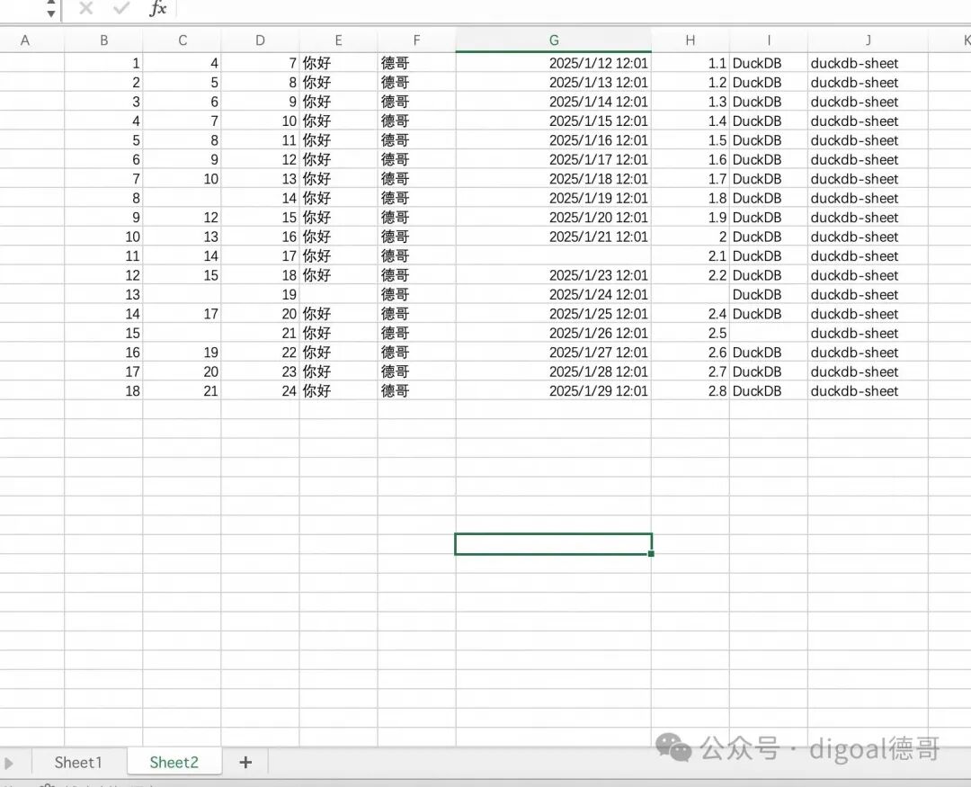971x787 pixels.
Task: Select the cell containing 2025/1/24 12:01
Action: pos(554,294)
